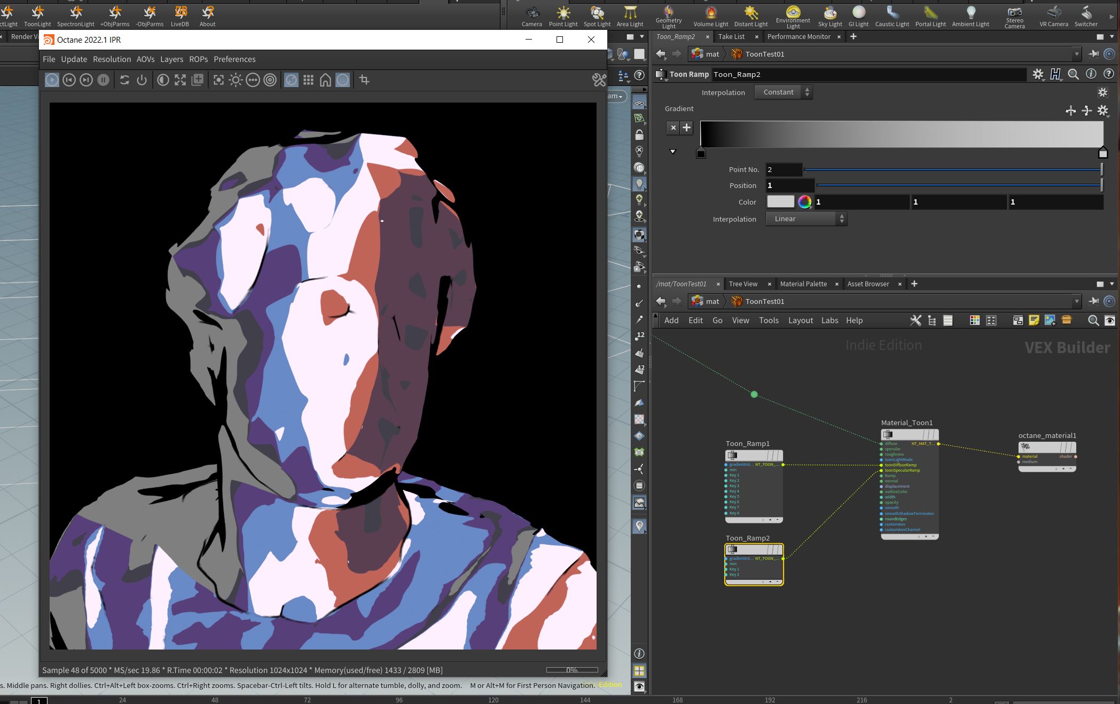Screen dimensions: 1120x704
Task: Click the power icon in Octane IPR toolbar
Action: [x=142, y=80]
